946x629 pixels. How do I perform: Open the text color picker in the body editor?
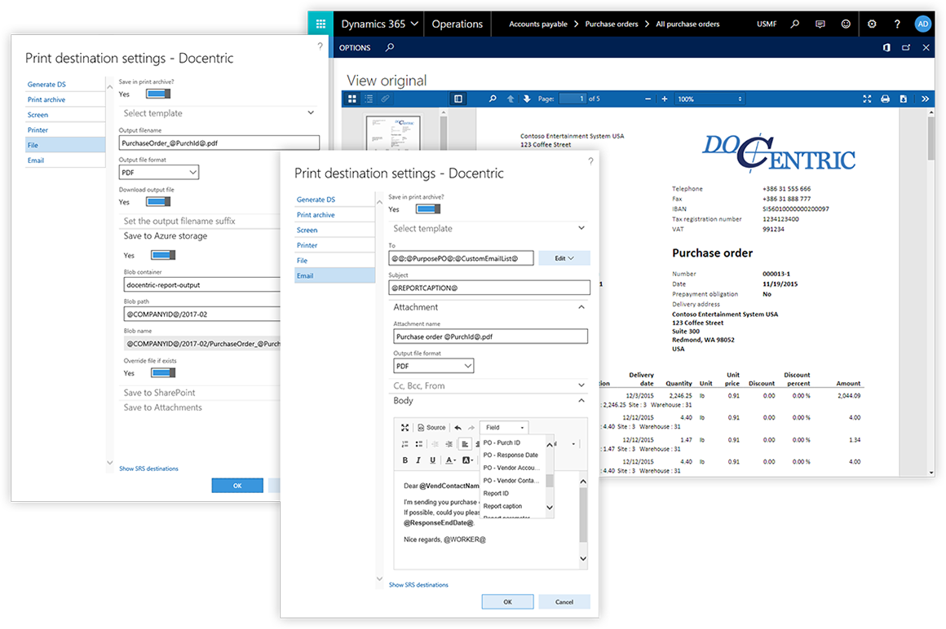(x=451, y=460)
